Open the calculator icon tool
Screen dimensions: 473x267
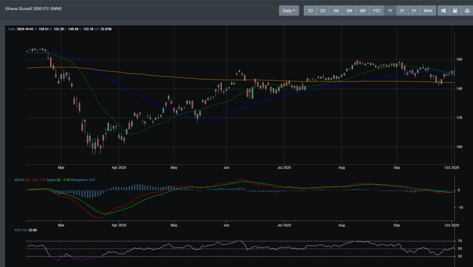click(x=455, y=10)
